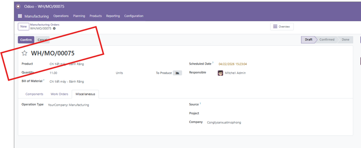Click Mitchell Admin's avatar picture
Image resolution: width=361 pixels, height=148 pixels.
tap(220, 73)
